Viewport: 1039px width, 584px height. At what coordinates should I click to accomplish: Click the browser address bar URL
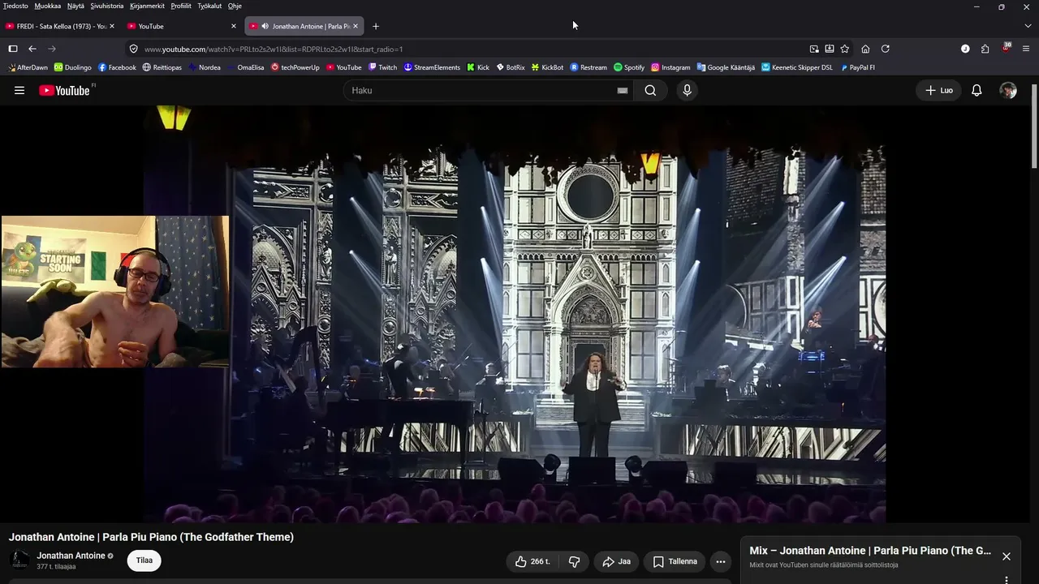274,49
